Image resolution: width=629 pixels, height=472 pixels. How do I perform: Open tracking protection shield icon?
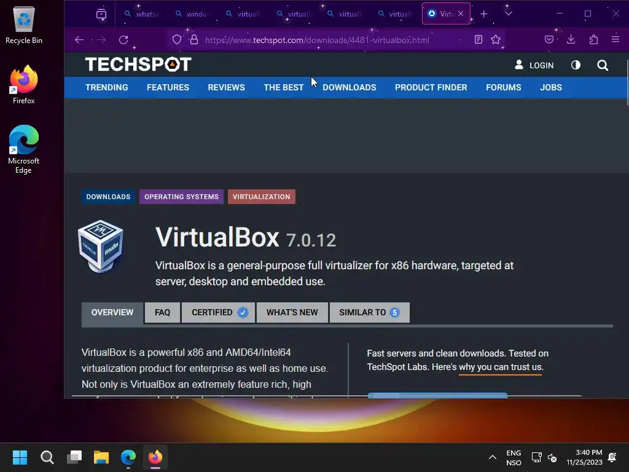(x=177, y=39)
